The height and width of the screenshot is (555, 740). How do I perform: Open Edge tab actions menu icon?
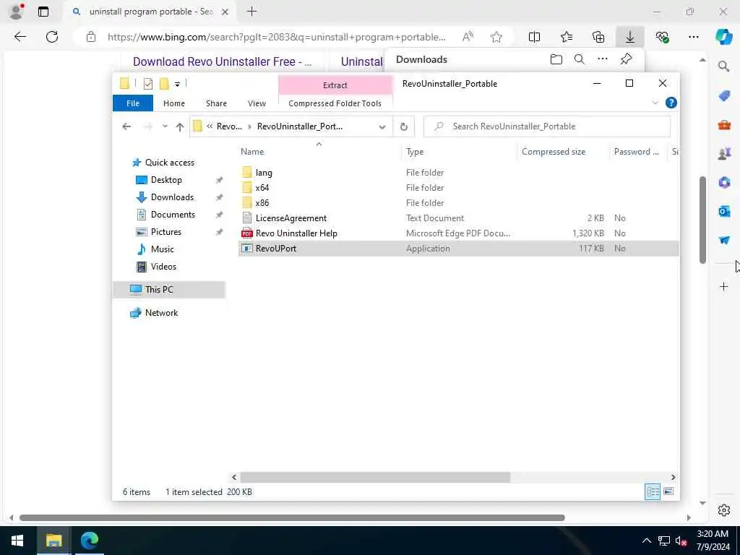coord(43,12)
